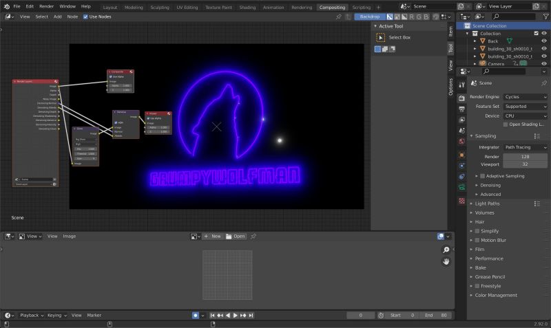This screenshot has width=551, height=328.
Task: Click the timeline Play button
Action: pyautogui.click(x=235, y=316)
